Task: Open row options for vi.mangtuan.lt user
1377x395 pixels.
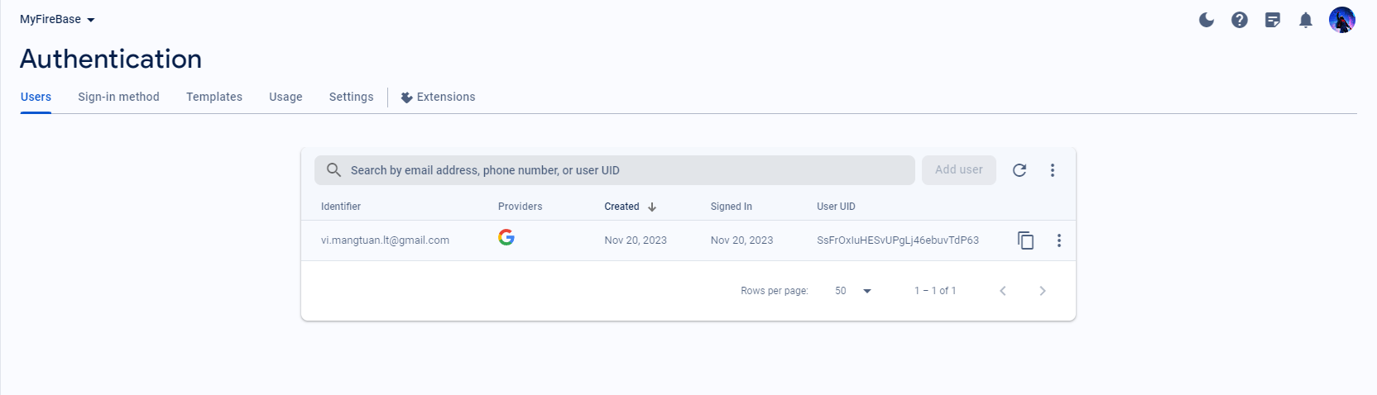Action: 1058,240
